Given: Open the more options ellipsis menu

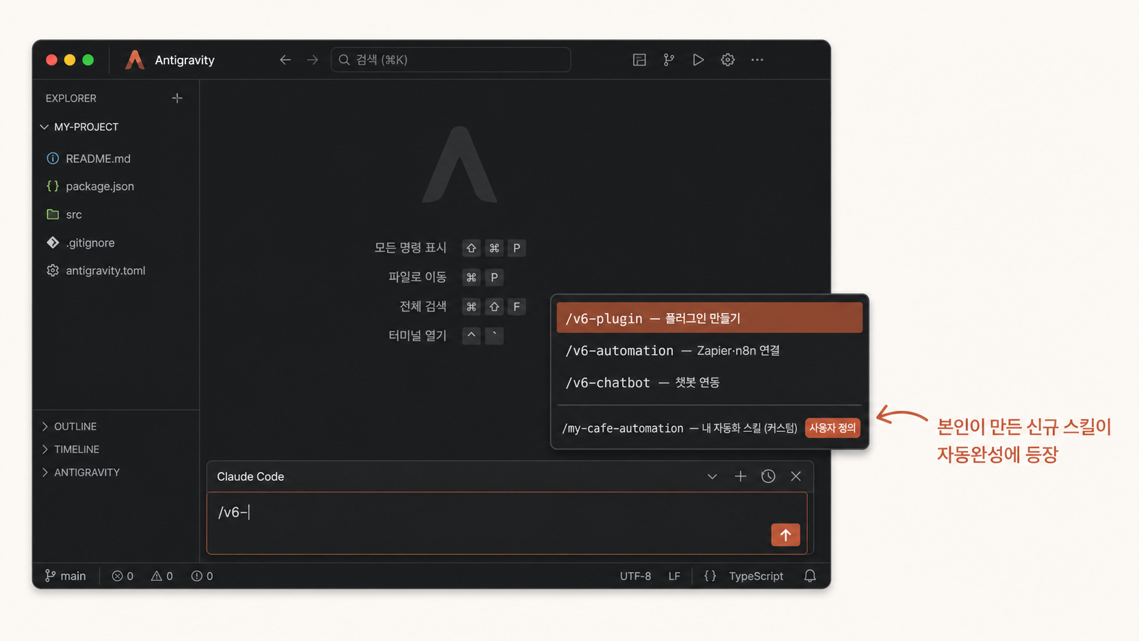Looking at the screenshot, I should tap(757, 60).
